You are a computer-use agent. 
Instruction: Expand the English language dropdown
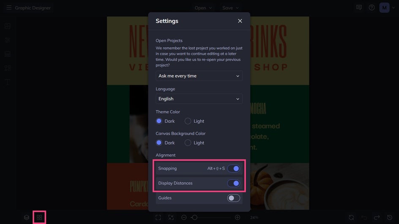coord(199,99)
